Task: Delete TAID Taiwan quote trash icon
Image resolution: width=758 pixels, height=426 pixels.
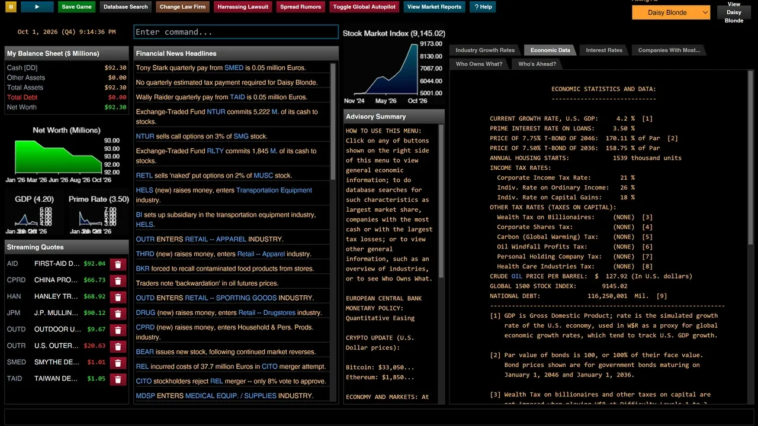Action: 118,379
